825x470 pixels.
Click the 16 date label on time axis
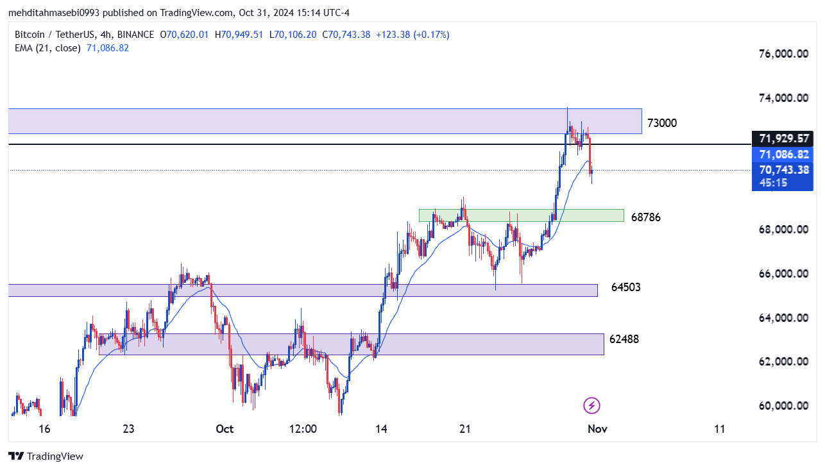pyautogui.click(x=44, y=429)
